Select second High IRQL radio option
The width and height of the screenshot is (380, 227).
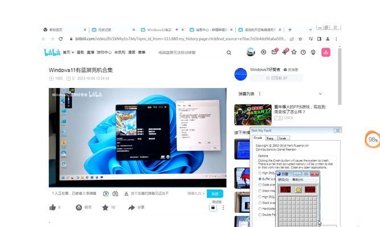tap(260, 197)
